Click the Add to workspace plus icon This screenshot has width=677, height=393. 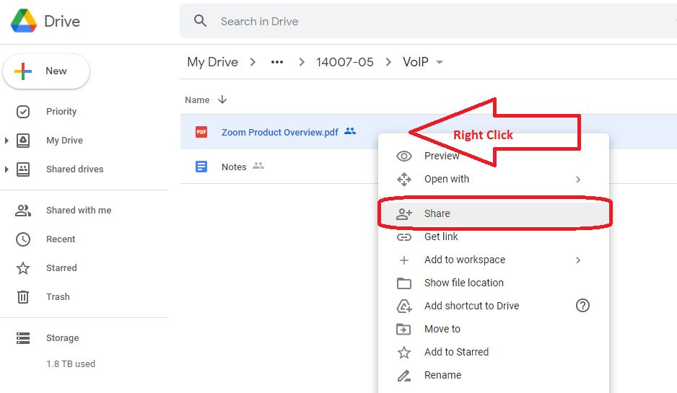point(404,260)
